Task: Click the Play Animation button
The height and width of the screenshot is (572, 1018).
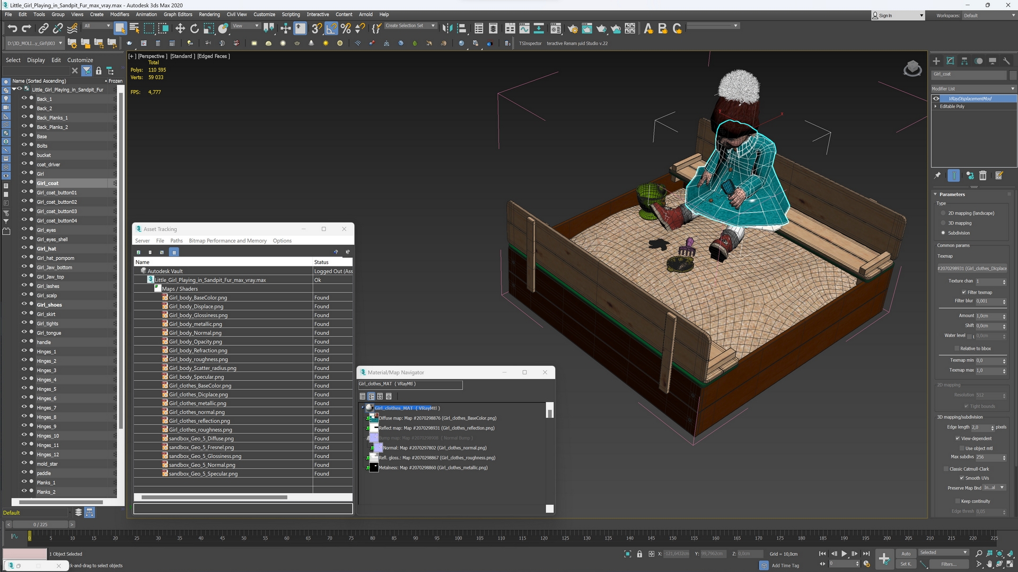Action: (844, 553)
